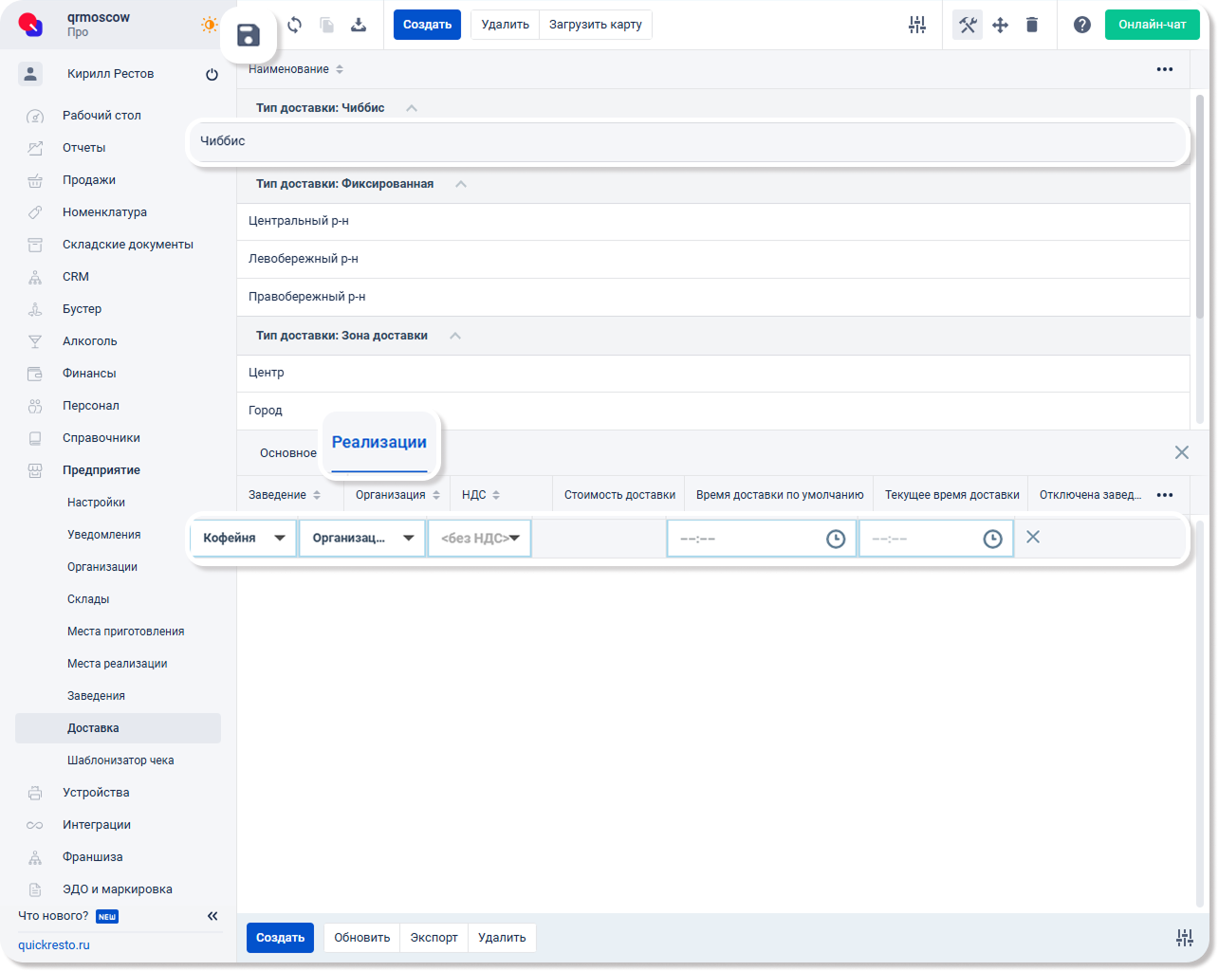The width and height of the screenshot is (1218, 971).
Task: Click the power logout icon near username
Action: click(x=212, y=75)
